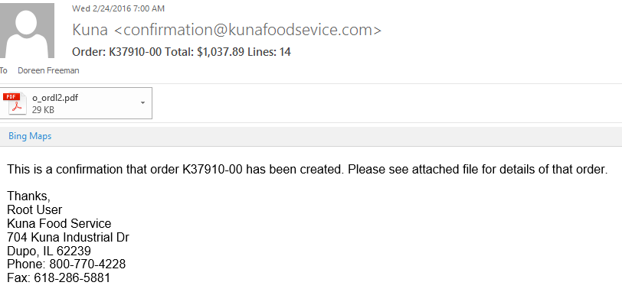Click the "To" label before recipient
The image size is (622, 292).
(4, 70)
